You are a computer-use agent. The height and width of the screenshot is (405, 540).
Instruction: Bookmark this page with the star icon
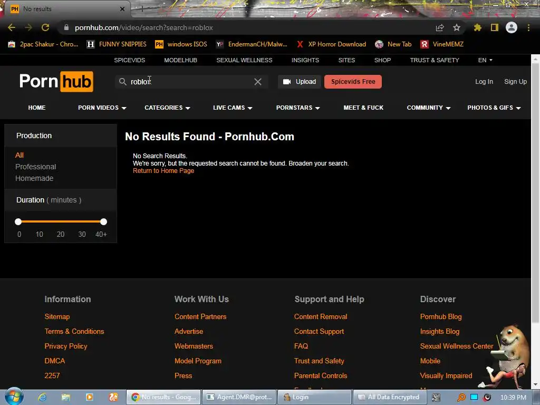457,27
